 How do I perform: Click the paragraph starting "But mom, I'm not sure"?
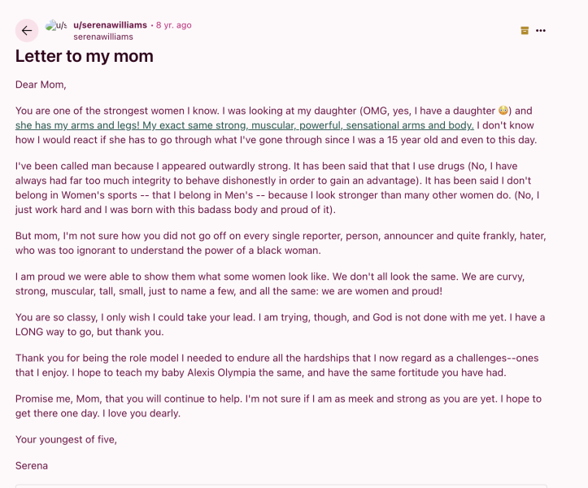coord(281,243)
